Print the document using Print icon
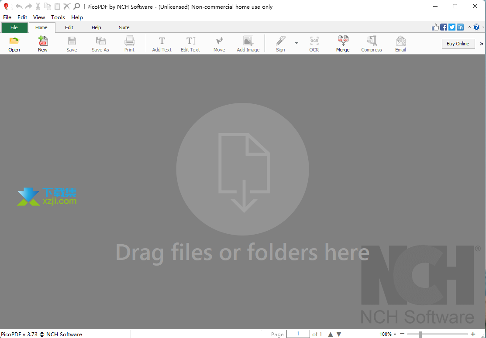 click(x=130, y=44)
